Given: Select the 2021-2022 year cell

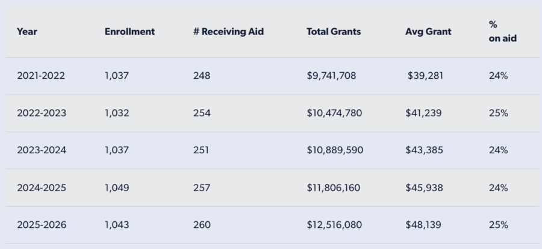Looking at the screenshot, I should [x=41, y=76].
